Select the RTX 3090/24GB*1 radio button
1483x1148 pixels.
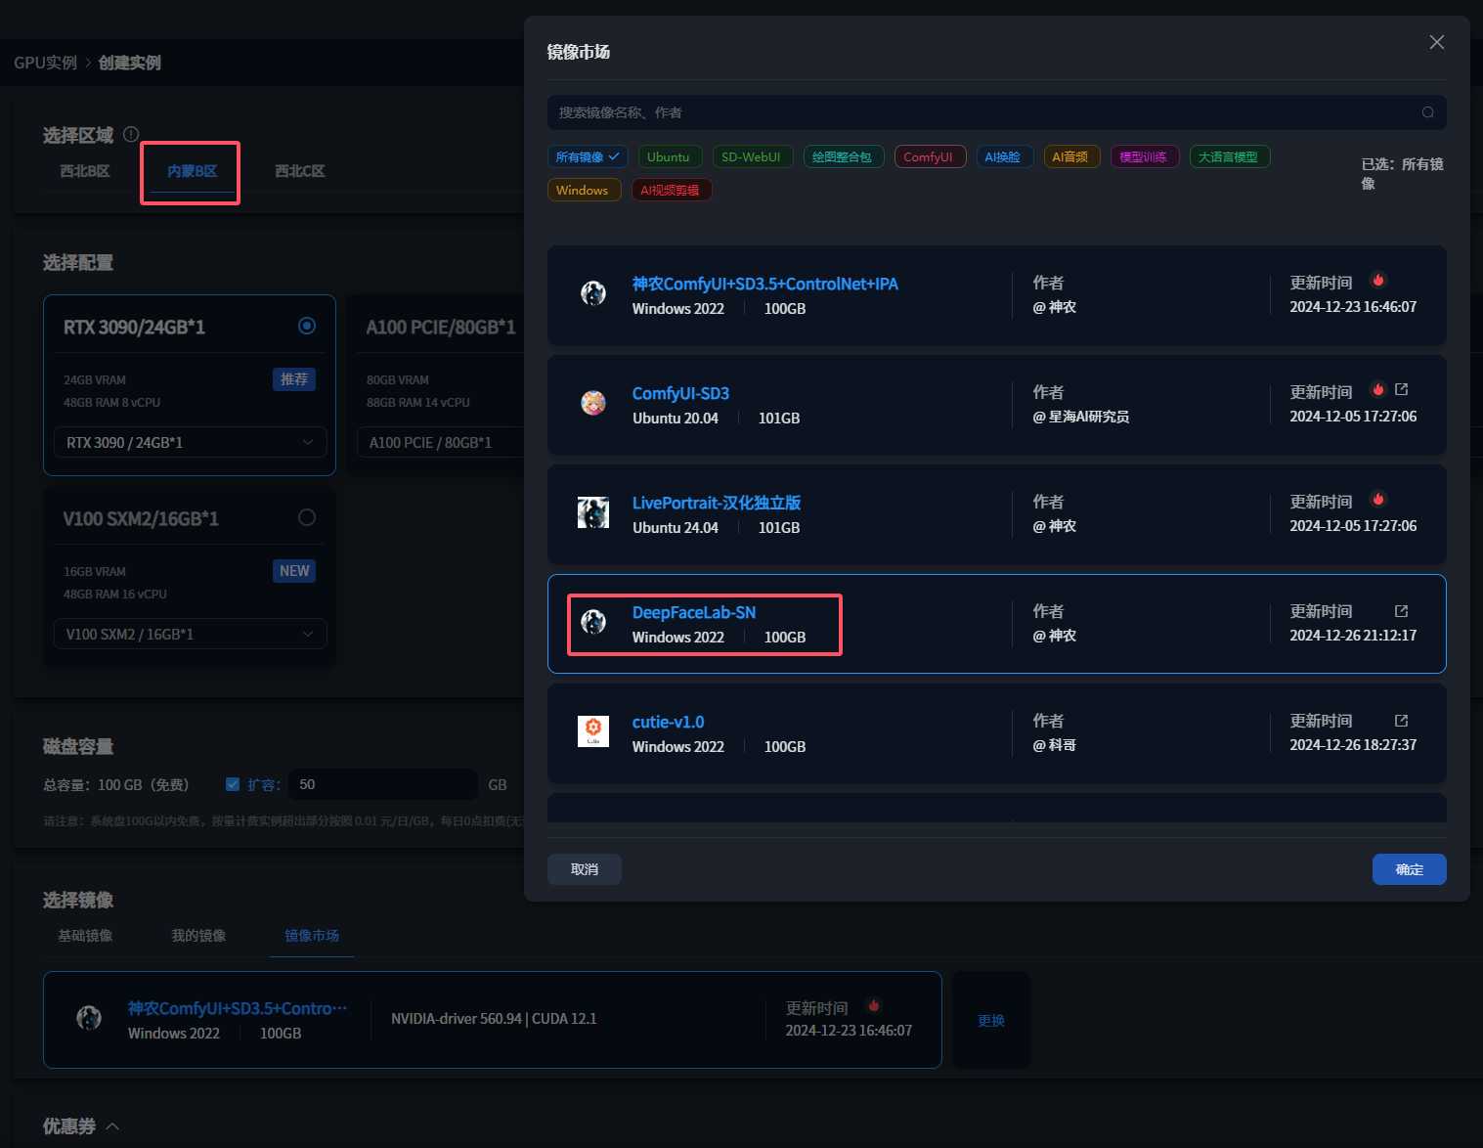point(307,326)
